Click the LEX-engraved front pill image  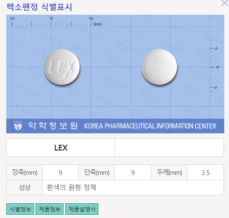62,67
